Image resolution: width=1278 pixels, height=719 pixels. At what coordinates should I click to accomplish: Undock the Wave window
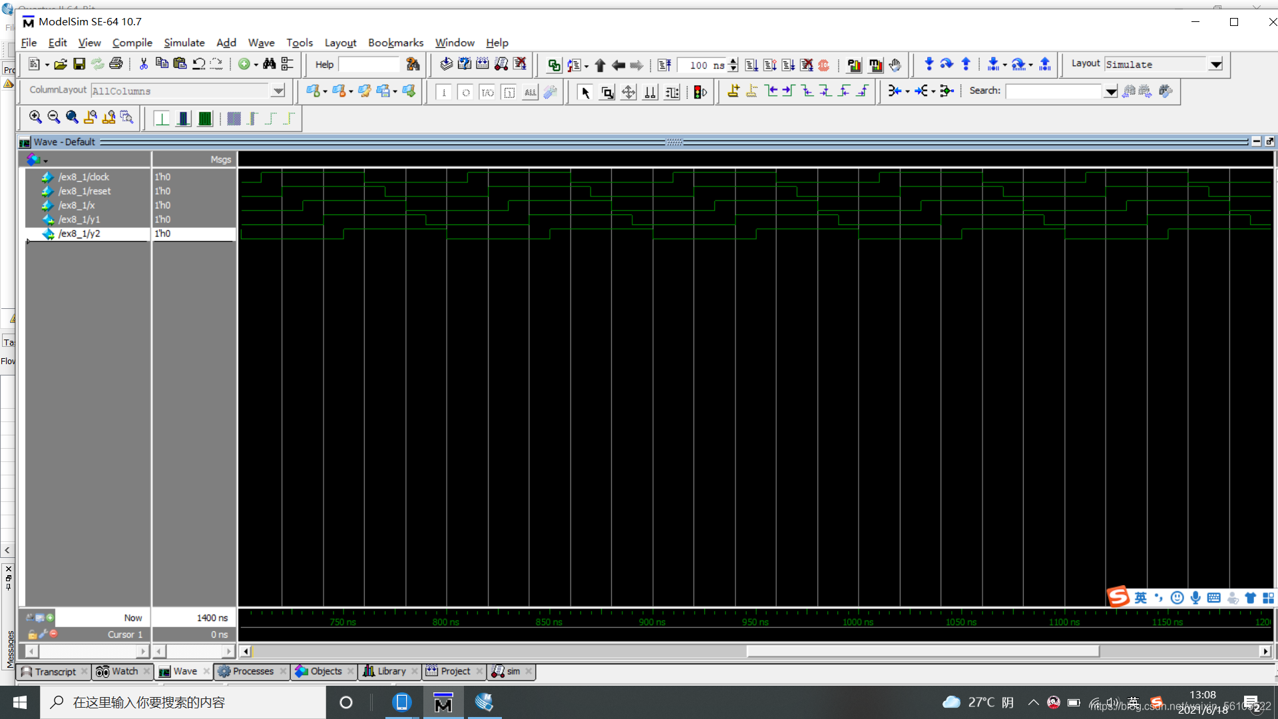pyautogui.click(x=1270, y=141)
